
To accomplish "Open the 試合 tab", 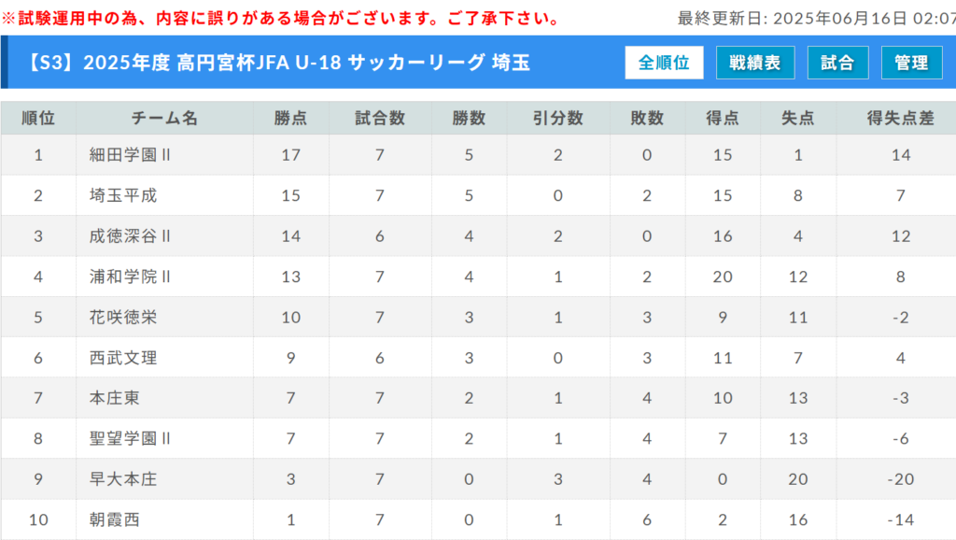I will pos(837,63).
